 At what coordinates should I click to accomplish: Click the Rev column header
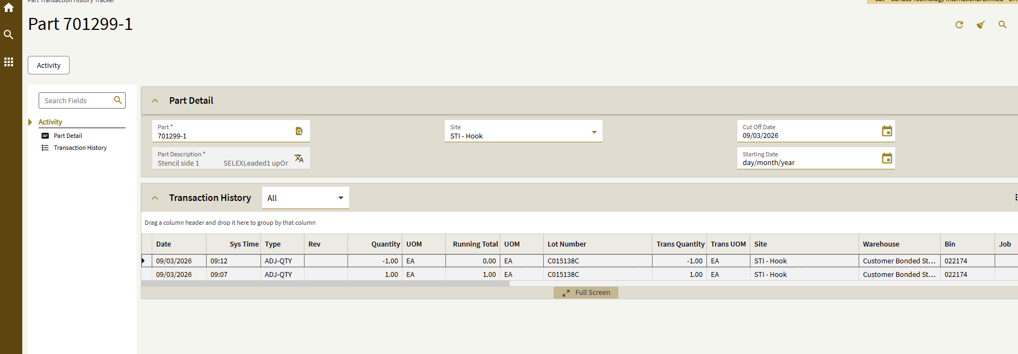click(x=326, y=244)
